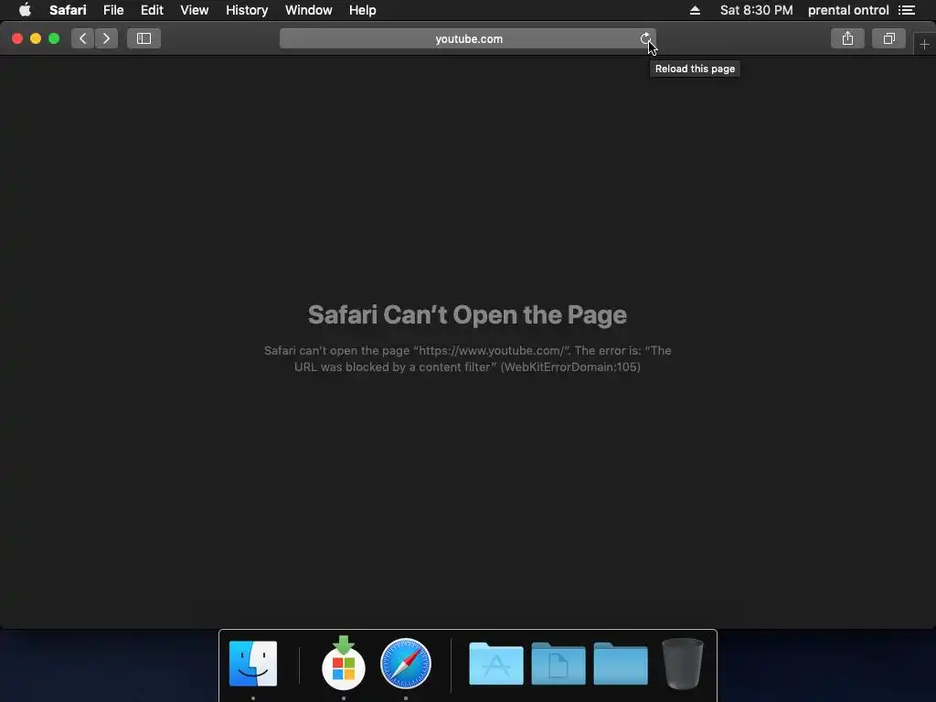Click the Sat 8:30 PM clock

coord(756,10)
